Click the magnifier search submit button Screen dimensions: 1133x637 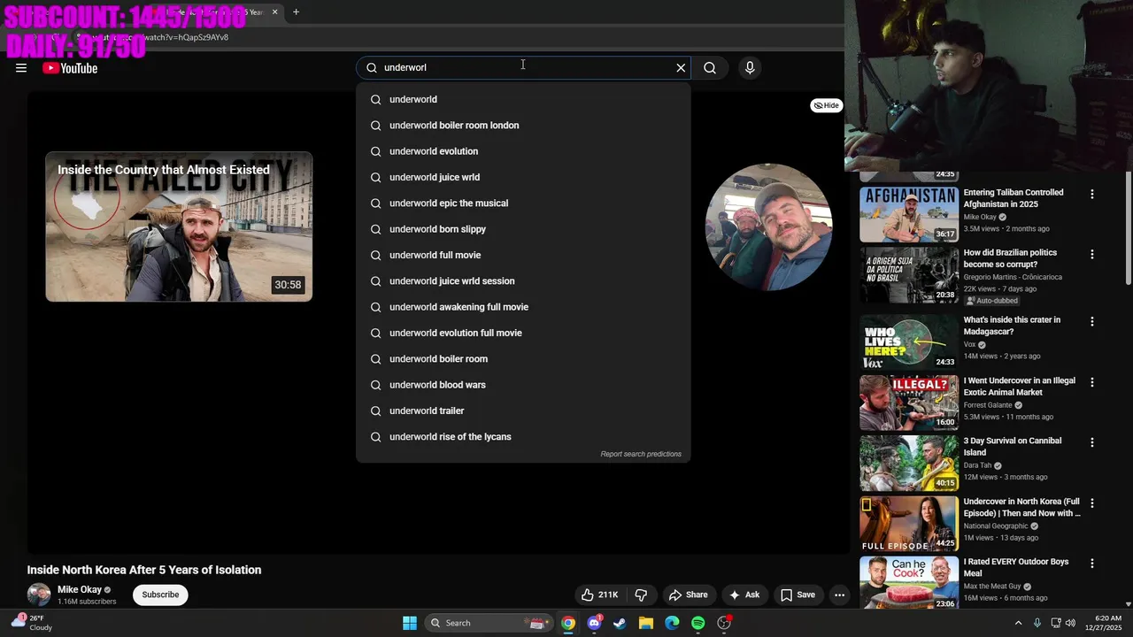710,67
